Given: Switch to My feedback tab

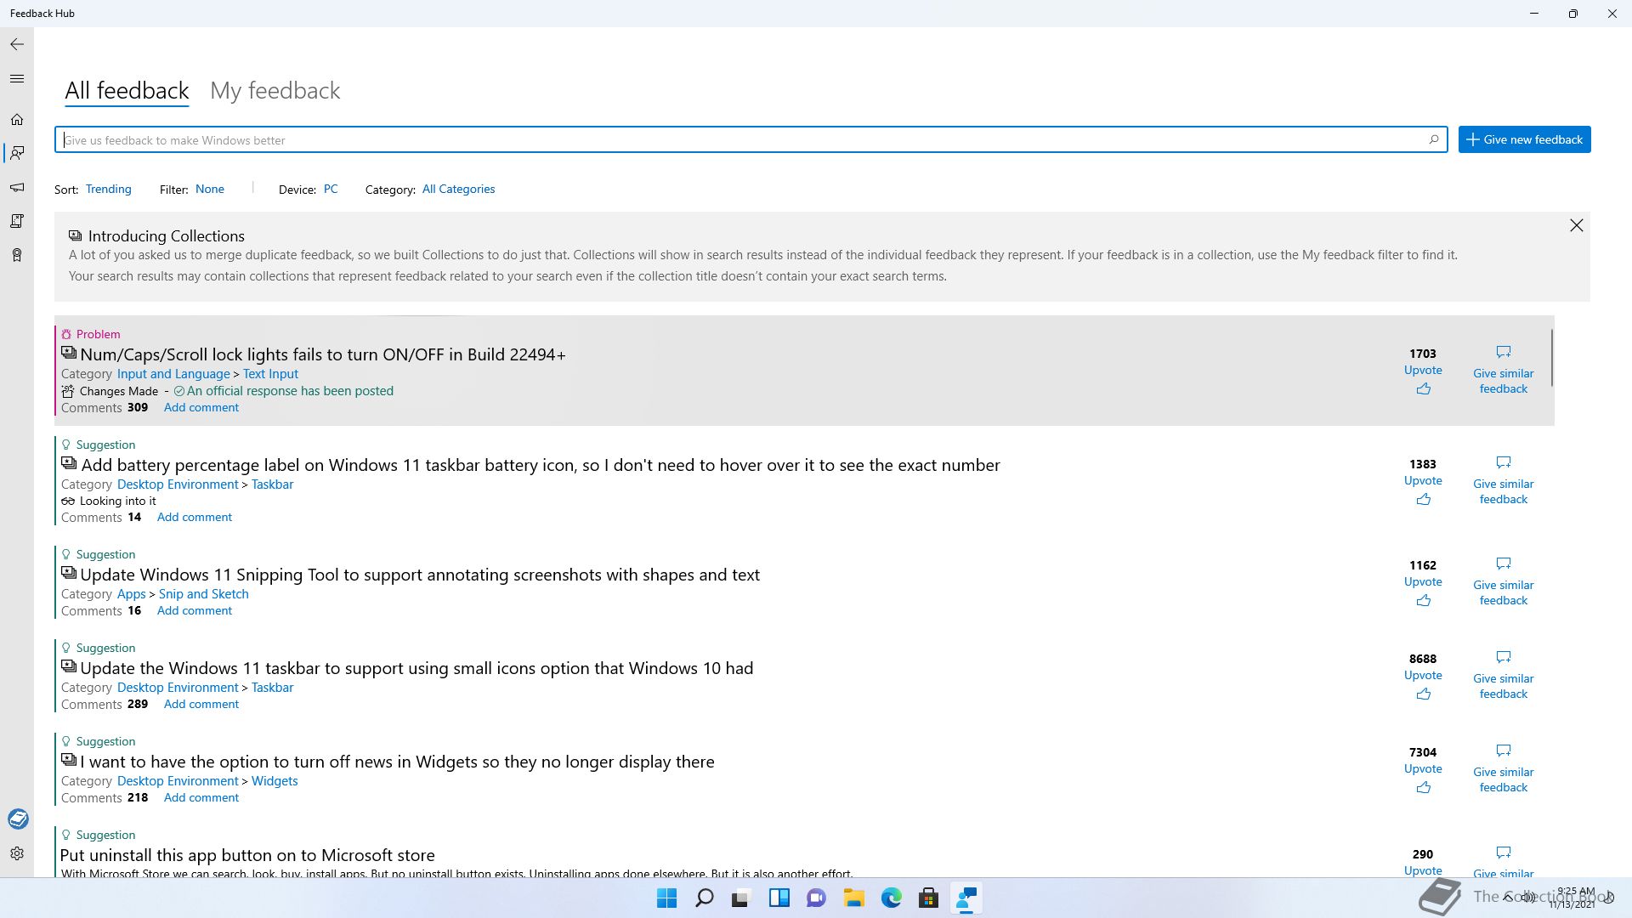Looking at the screenshot, I should pyautogui.click(x=275, y=90).
